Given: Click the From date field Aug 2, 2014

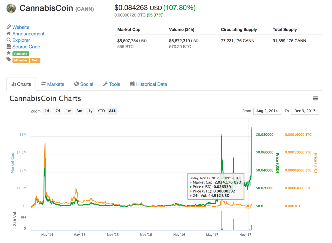Looking at the screenshot, I should pos(267,111).
